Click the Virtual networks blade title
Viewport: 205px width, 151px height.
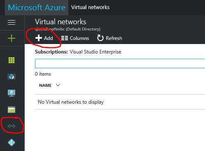61,22
